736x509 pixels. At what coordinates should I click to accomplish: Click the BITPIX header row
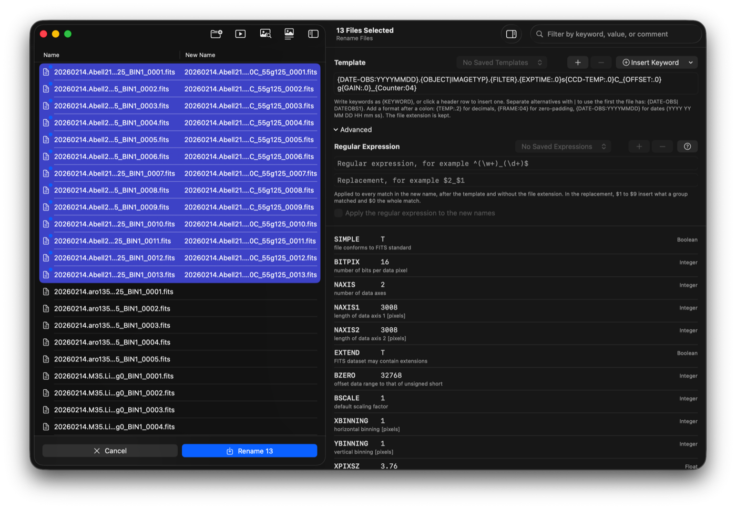[x=516, y=266]
